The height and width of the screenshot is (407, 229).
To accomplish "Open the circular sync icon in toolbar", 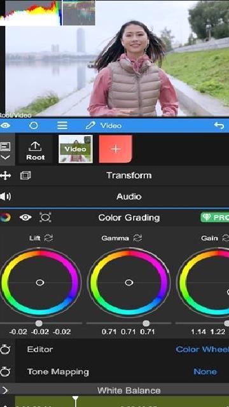I will 34,126.
